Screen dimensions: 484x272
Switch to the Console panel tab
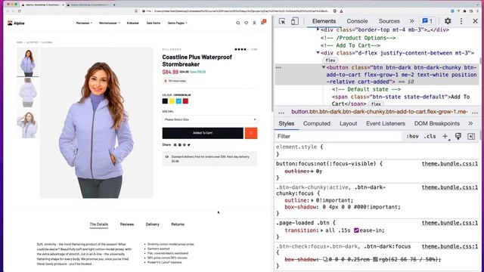[x=357, y=21]
